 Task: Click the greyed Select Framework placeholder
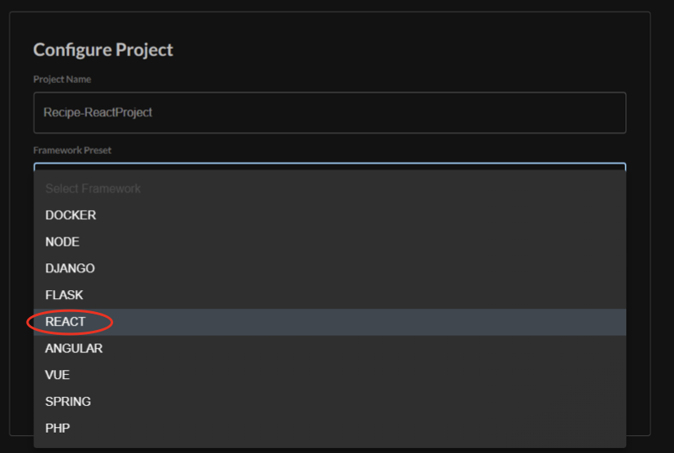[93, 188]
